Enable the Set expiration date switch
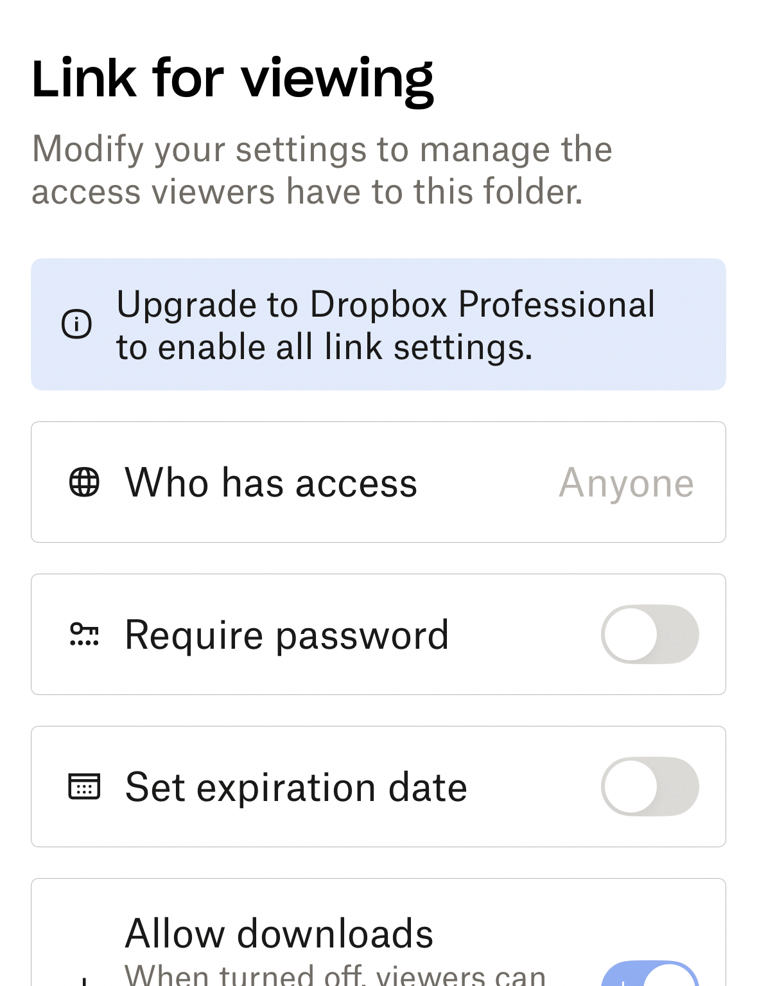 pos(649,787)
